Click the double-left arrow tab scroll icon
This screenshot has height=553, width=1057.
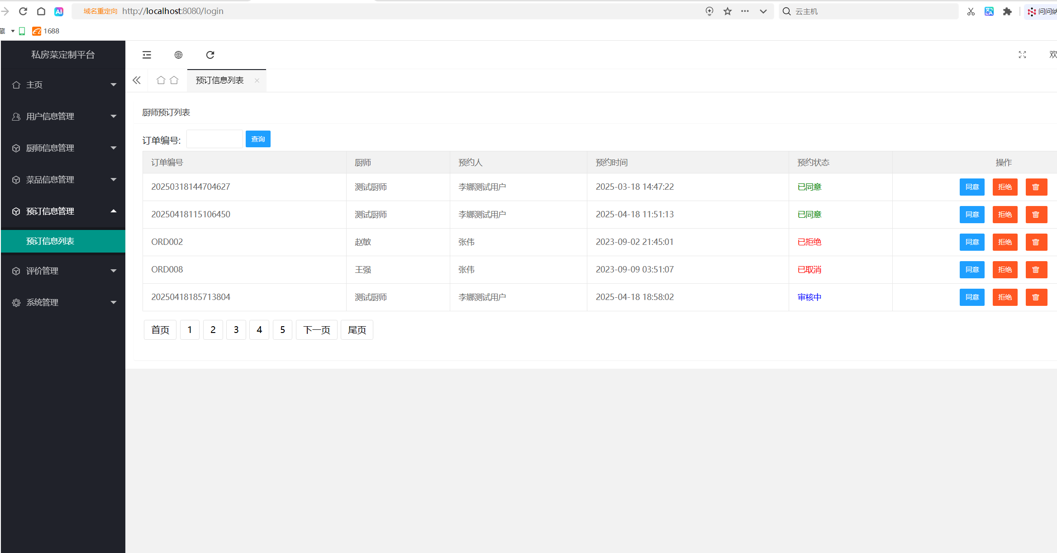pos(137,80)
